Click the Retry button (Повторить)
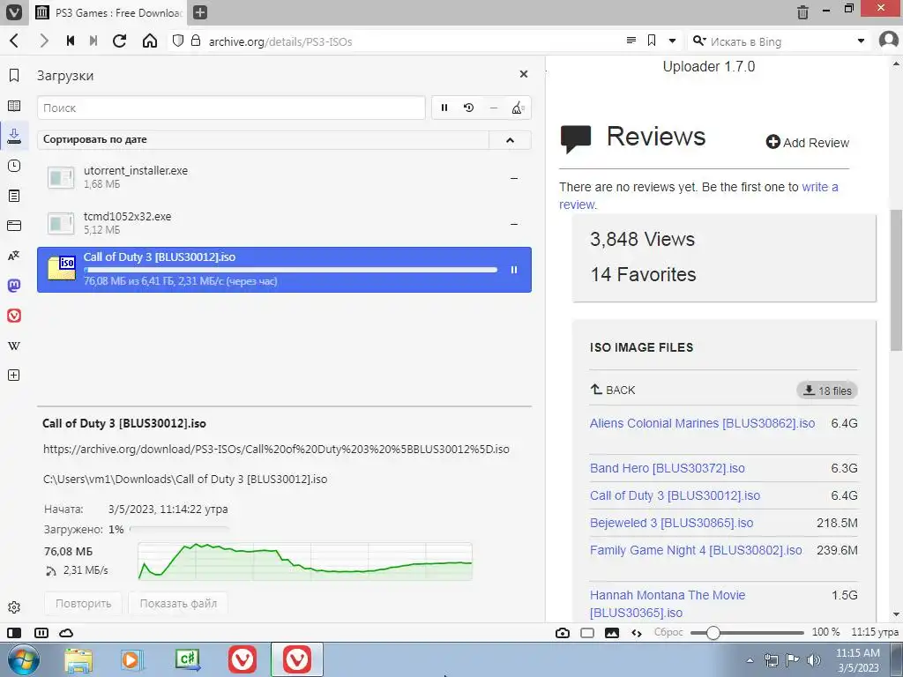Image resolution: width=903 pixels, height=677 pixels. pos(84,603)
